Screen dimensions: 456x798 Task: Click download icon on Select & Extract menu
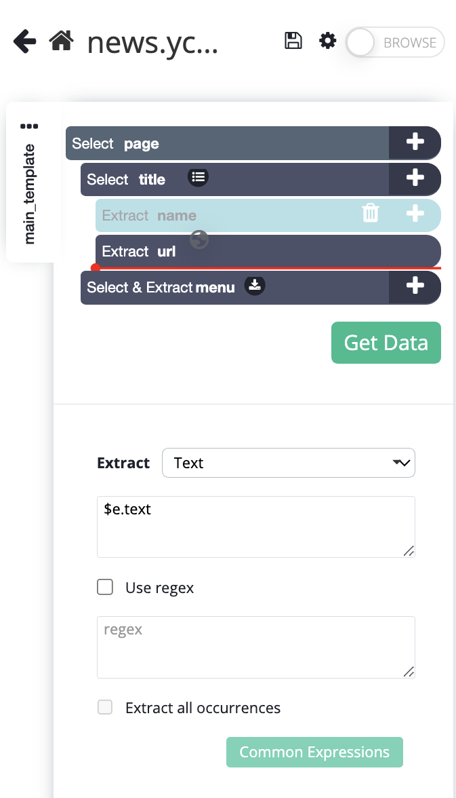(x=255, y=285)
